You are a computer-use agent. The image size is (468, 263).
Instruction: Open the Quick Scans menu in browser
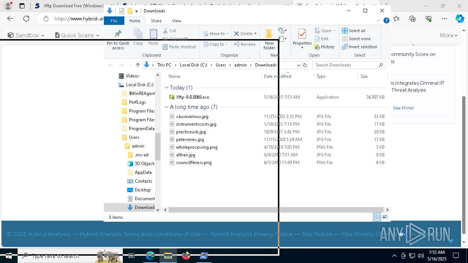click(x=77, y=35)
